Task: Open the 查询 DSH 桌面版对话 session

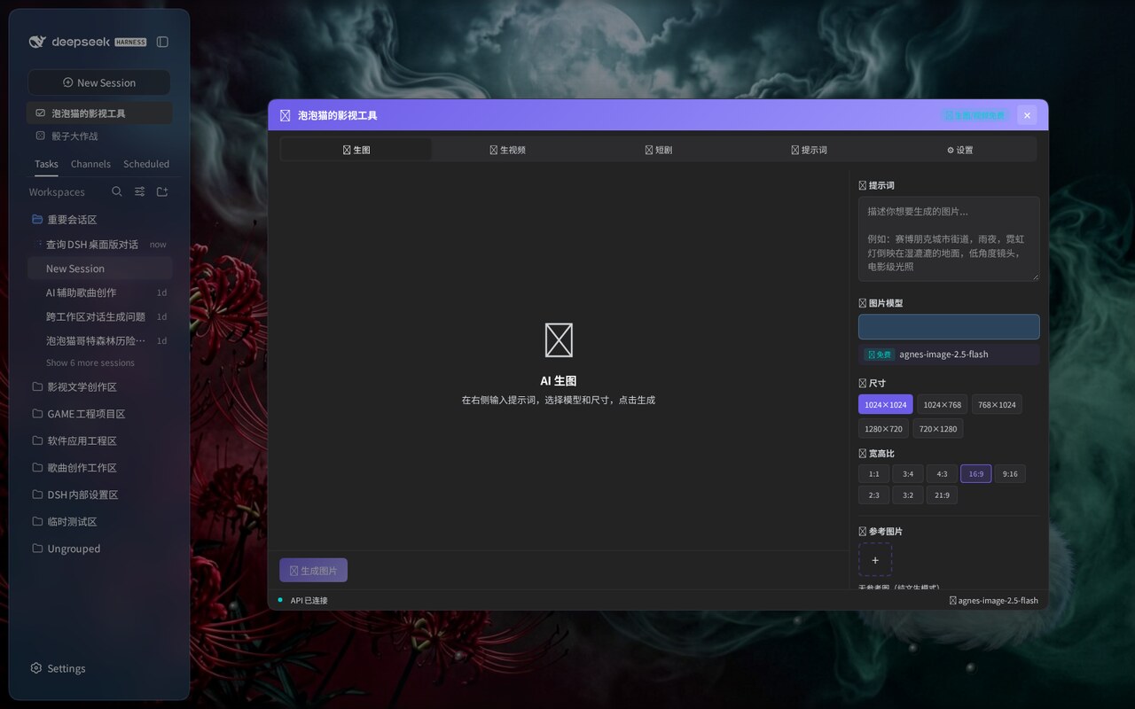Action: [99, 245]
